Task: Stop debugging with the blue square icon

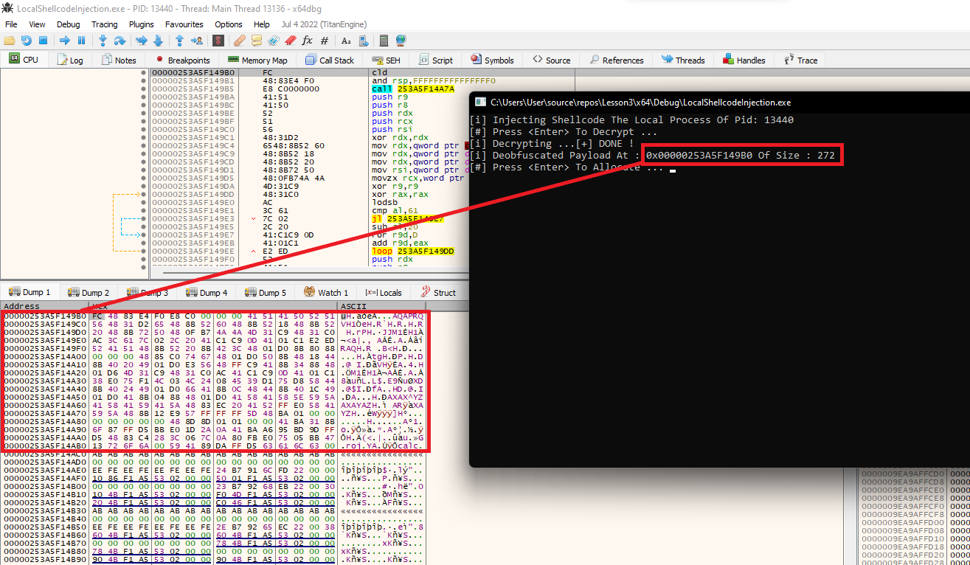Action: [43, 41]
